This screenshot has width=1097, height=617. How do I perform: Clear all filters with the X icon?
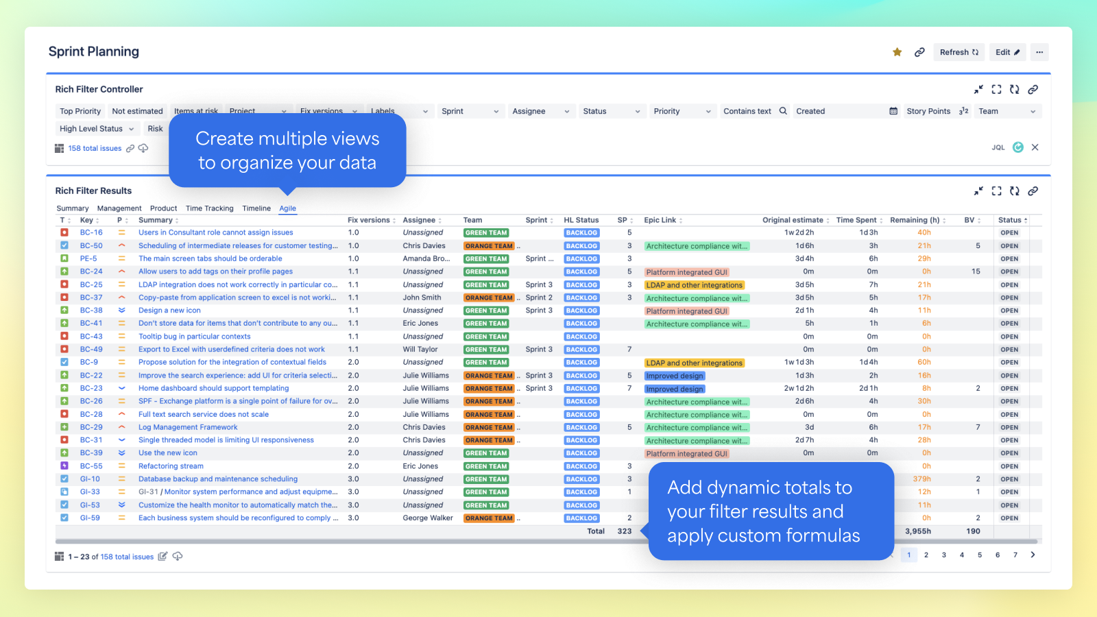coord(1035,147)
